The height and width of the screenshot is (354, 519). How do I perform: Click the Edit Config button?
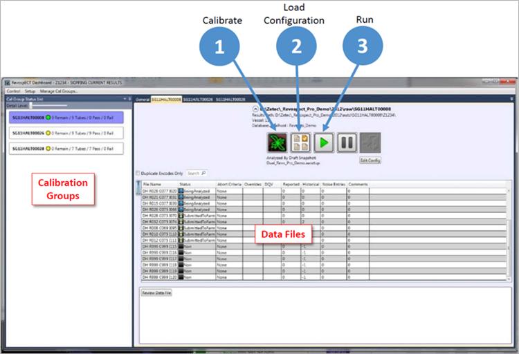(x=370, y=160)
